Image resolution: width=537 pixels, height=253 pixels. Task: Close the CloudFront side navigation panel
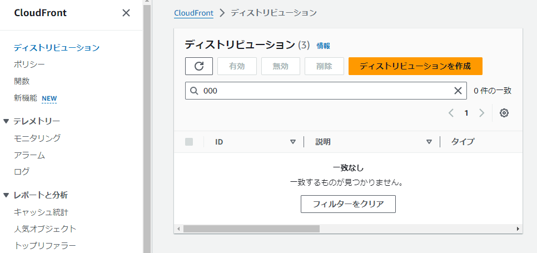coord(126,13)
